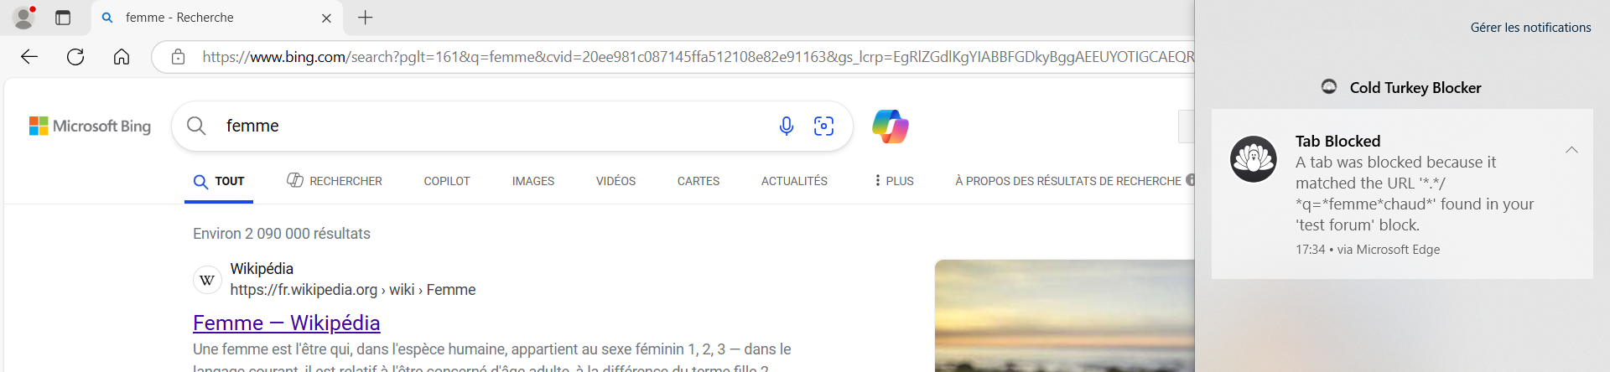Viewport: 1610px width, 372px height.
Task: Click the Wikipedia site favicon
Action: coord(207,280)
